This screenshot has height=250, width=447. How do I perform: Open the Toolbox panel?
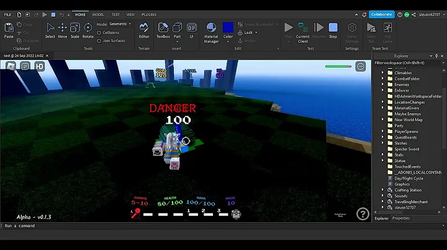coord(163,30)
